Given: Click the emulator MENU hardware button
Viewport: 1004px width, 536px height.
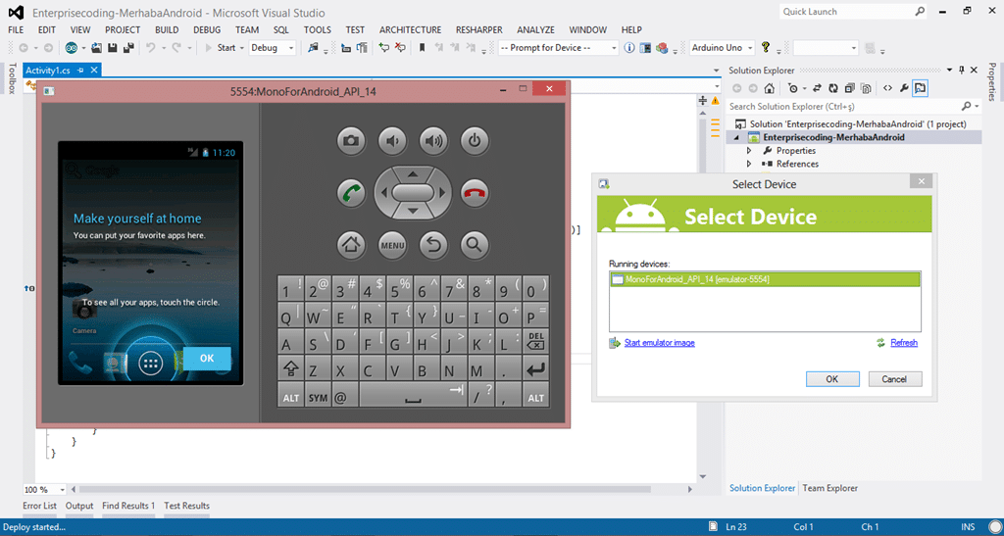Looking at the screenshot, I should 392,244.
